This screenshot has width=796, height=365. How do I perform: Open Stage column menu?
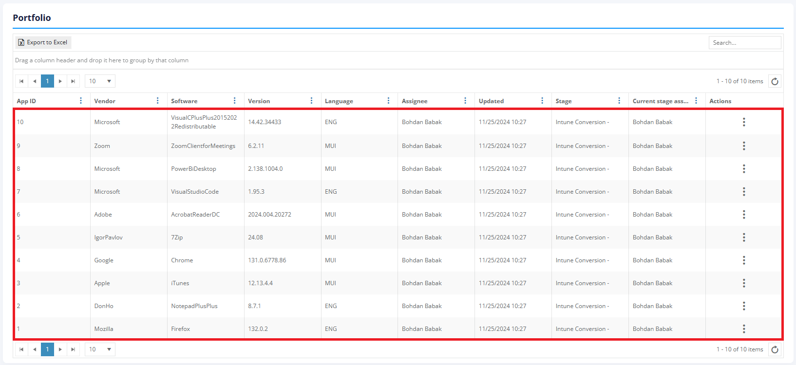tap(619, 101)
